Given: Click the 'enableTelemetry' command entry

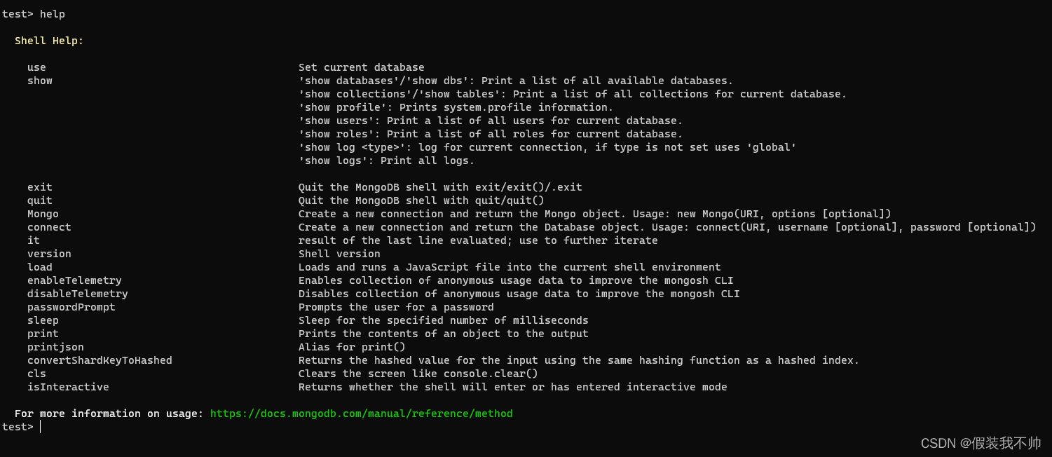Looking at the screenshot, I should [74, 280].
